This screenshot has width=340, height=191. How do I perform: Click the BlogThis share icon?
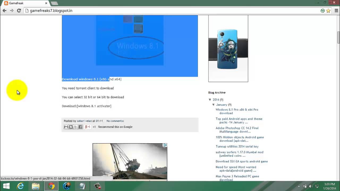[x=71, y=127]
